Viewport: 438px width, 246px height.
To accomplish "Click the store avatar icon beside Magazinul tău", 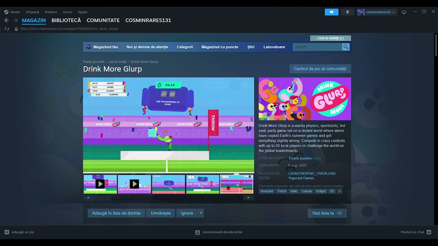I will (89, 47).
